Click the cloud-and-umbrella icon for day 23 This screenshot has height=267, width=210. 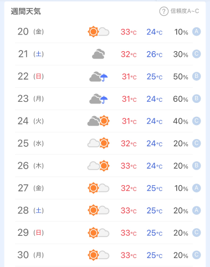pyautogui.click(x=99, y=98)
